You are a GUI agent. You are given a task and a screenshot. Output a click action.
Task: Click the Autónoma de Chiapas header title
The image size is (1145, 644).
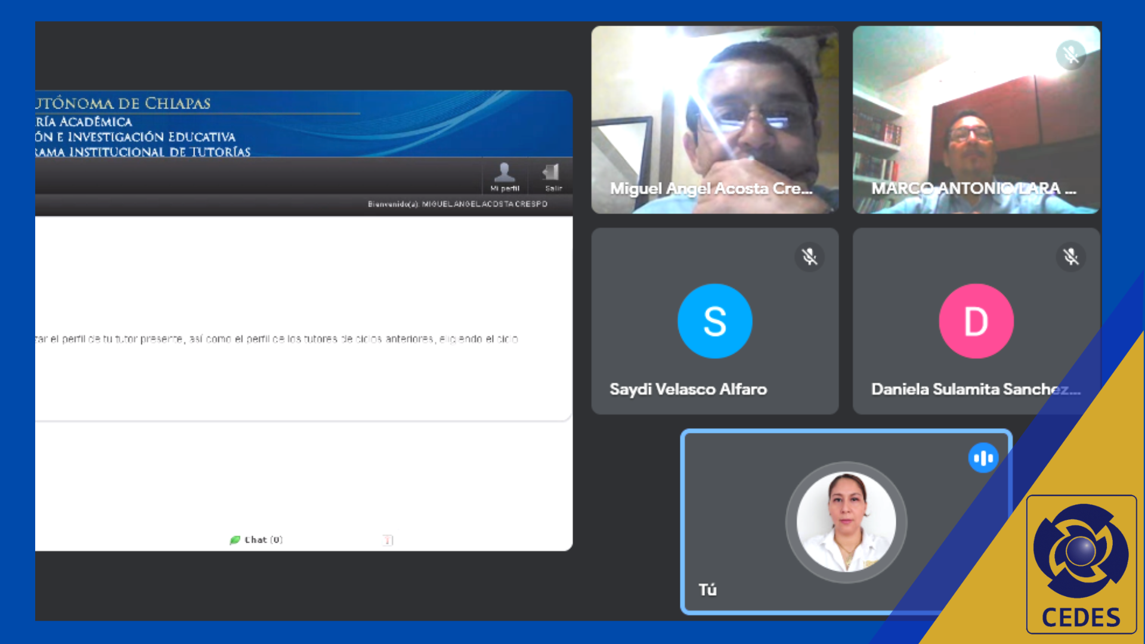click(x=123, y=103)
